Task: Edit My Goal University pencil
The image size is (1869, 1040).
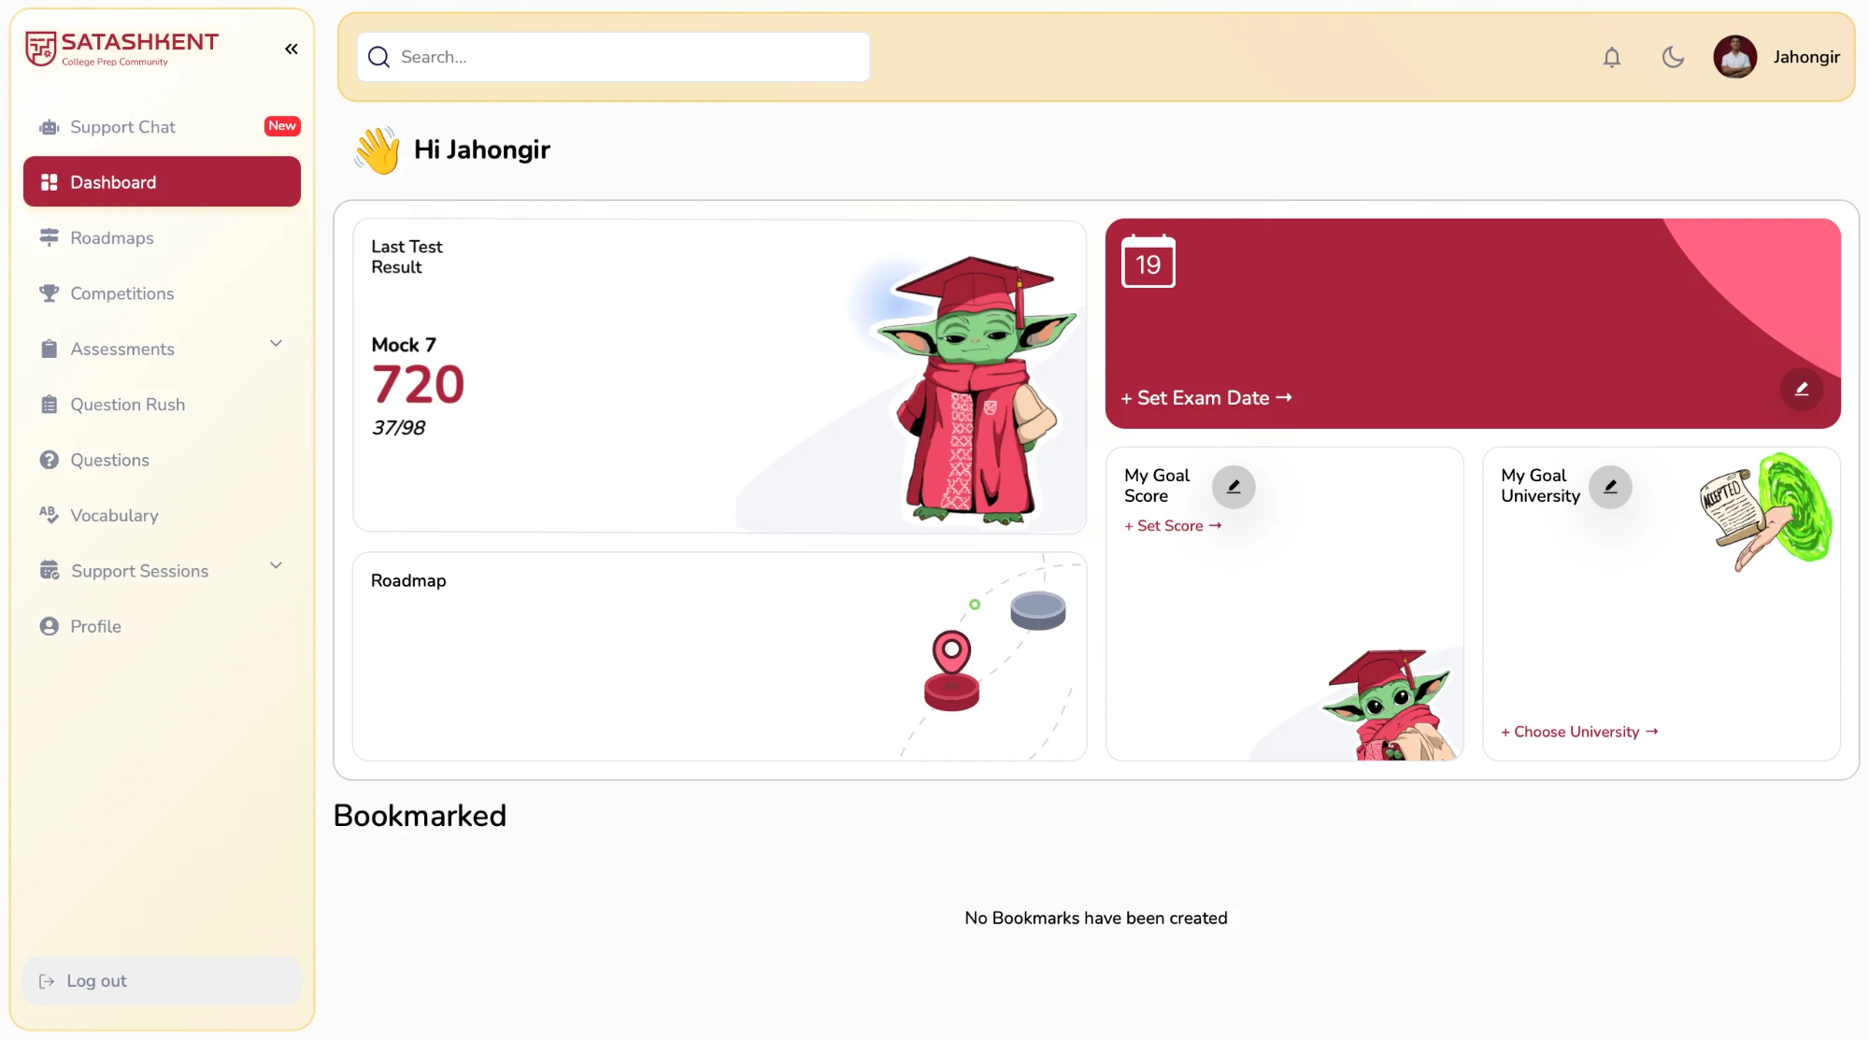Action: point(1610,487)
